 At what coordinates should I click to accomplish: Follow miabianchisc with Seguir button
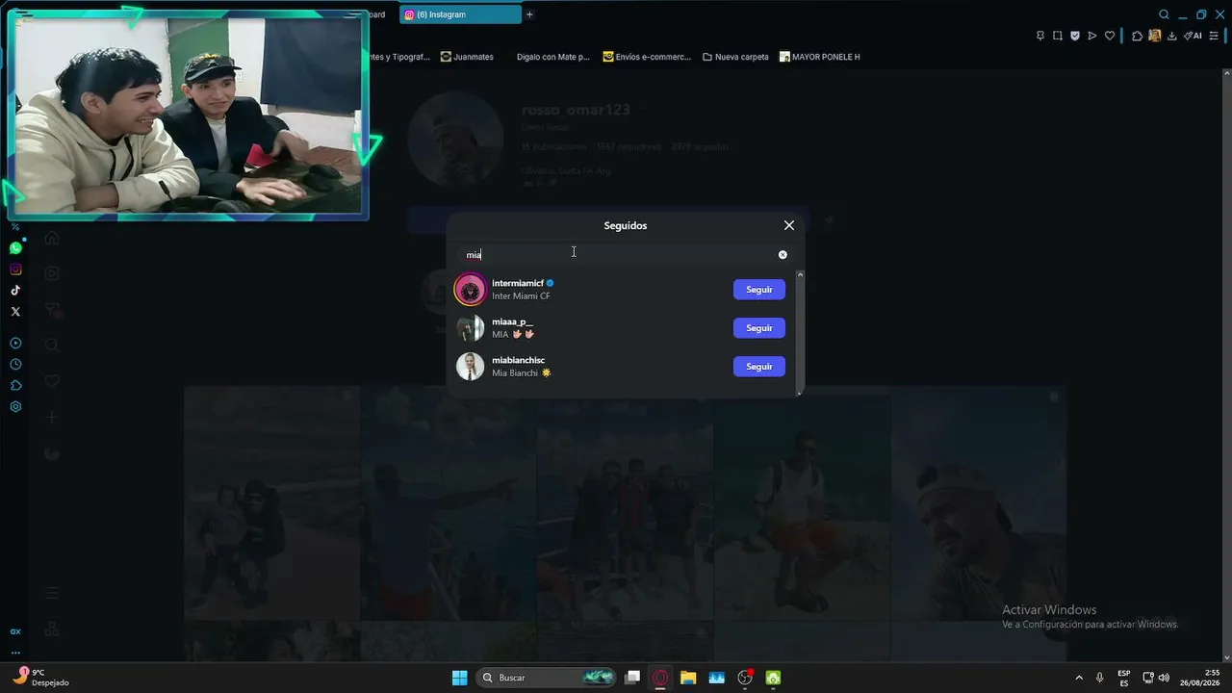tap(759, 367)
